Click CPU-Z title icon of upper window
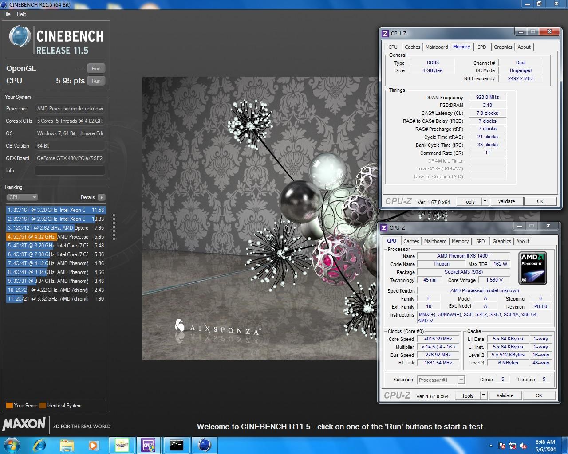The width and height of the screenshot is (568, 454). click(385, 33)
